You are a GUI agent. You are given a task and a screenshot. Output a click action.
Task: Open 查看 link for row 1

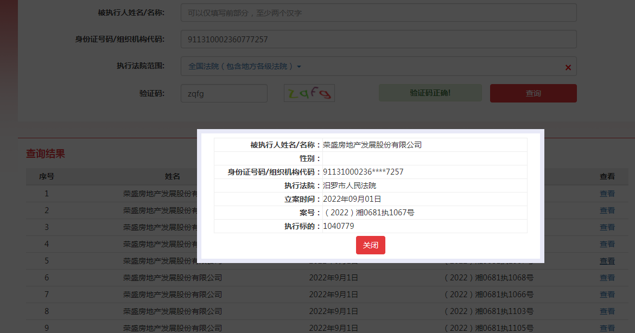(x=607, y=194)
